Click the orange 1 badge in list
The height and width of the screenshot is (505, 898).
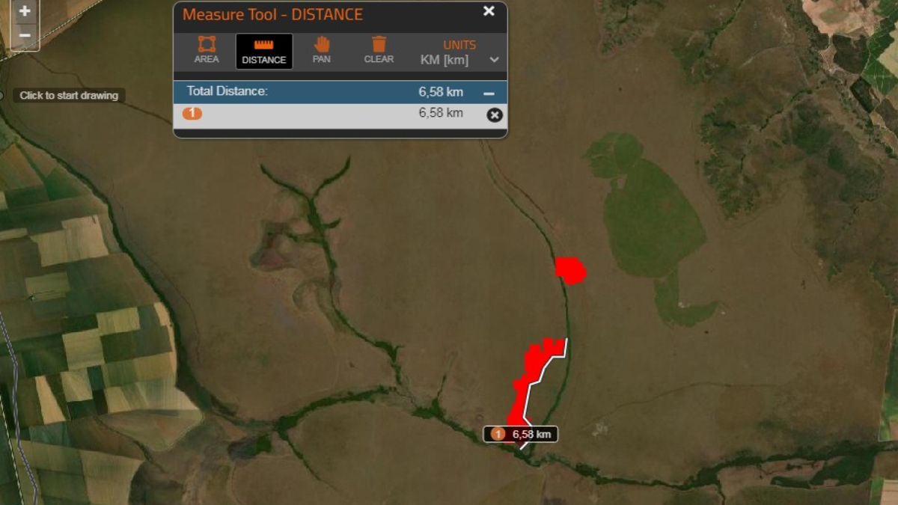coord(192,114)
